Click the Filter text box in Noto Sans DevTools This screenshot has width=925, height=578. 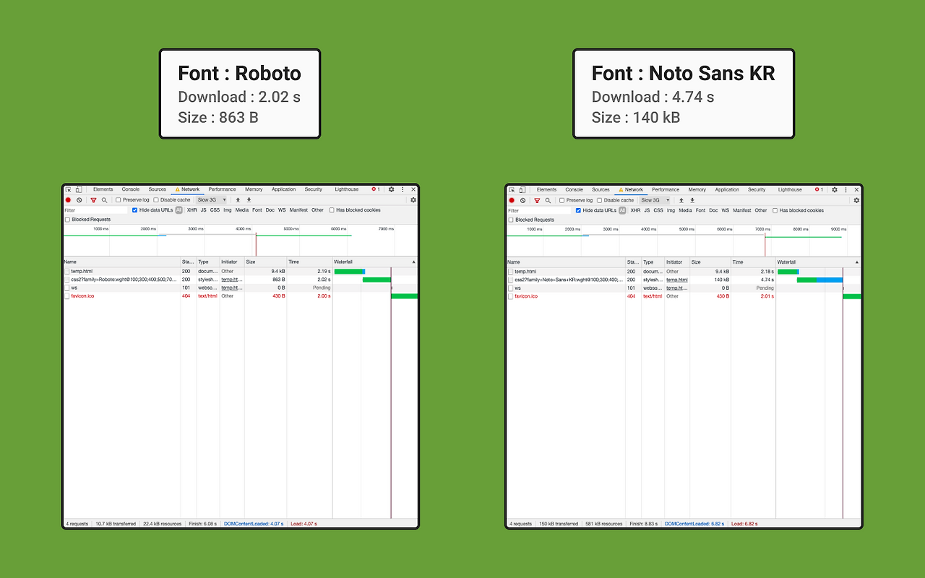coord(539,210)
